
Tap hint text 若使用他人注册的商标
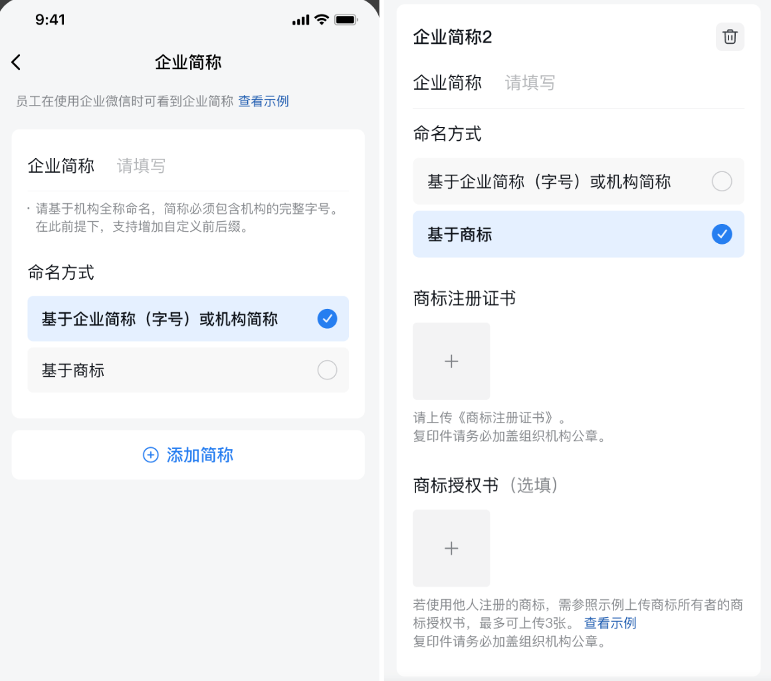coord(578,623)
